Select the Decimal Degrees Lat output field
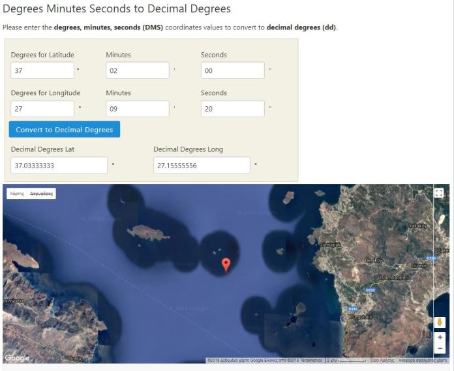454x371 pixels. pyautogui.click(x=59, y=166)
